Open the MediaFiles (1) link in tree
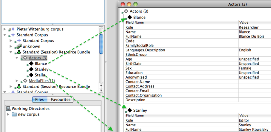The image size is (271, 132). (x=42, y=80)
